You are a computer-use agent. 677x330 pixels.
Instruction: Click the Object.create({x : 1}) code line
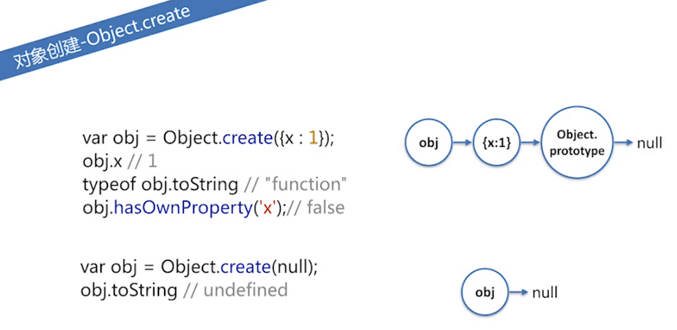pos(208,139)
